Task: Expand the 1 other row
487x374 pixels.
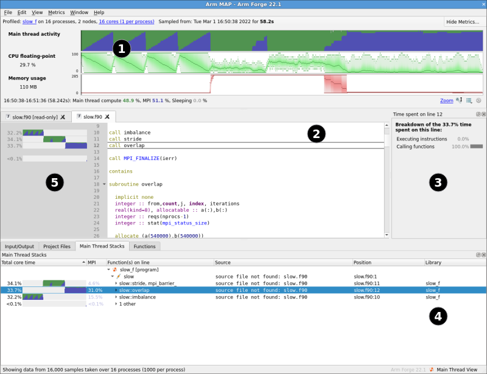Action: click(x=116, y=304)
